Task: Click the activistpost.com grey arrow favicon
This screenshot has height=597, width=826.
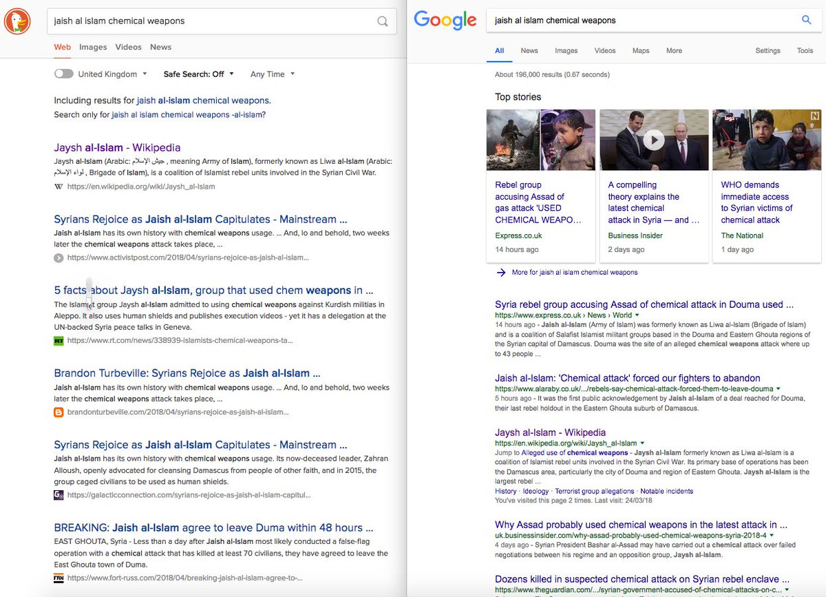Action: [59, 258]
